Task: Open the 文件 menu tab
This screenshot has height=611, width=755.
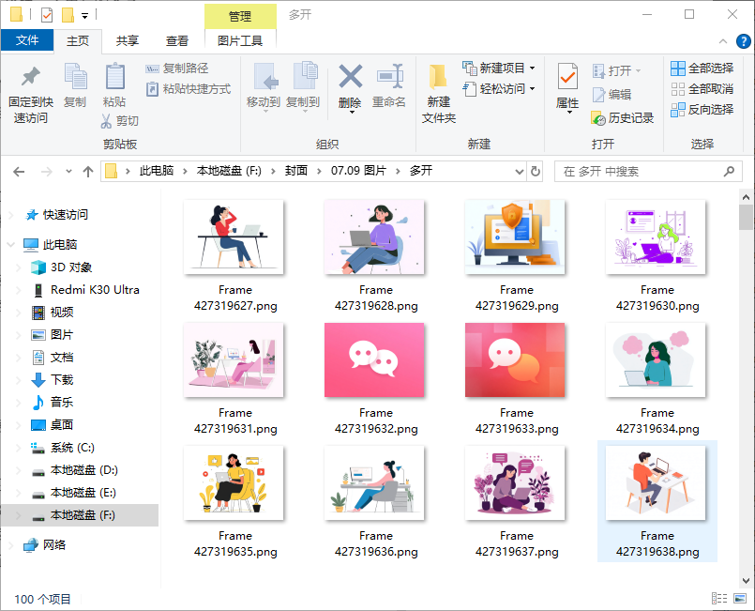Action: 27,40
